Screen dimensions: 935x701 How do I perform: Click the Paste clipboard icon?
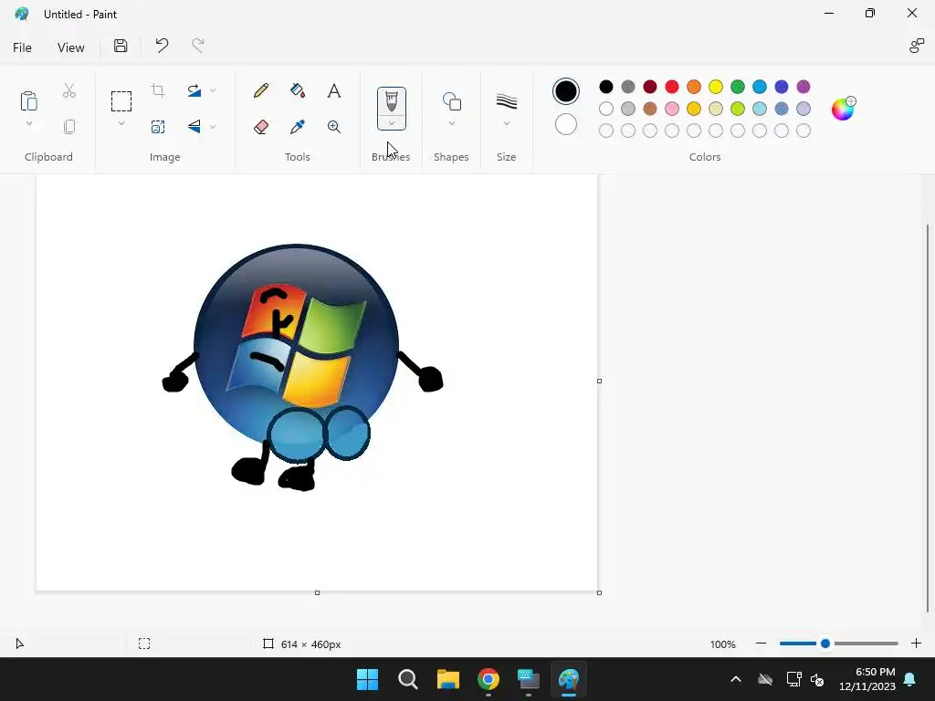click(x=28, y=101)
